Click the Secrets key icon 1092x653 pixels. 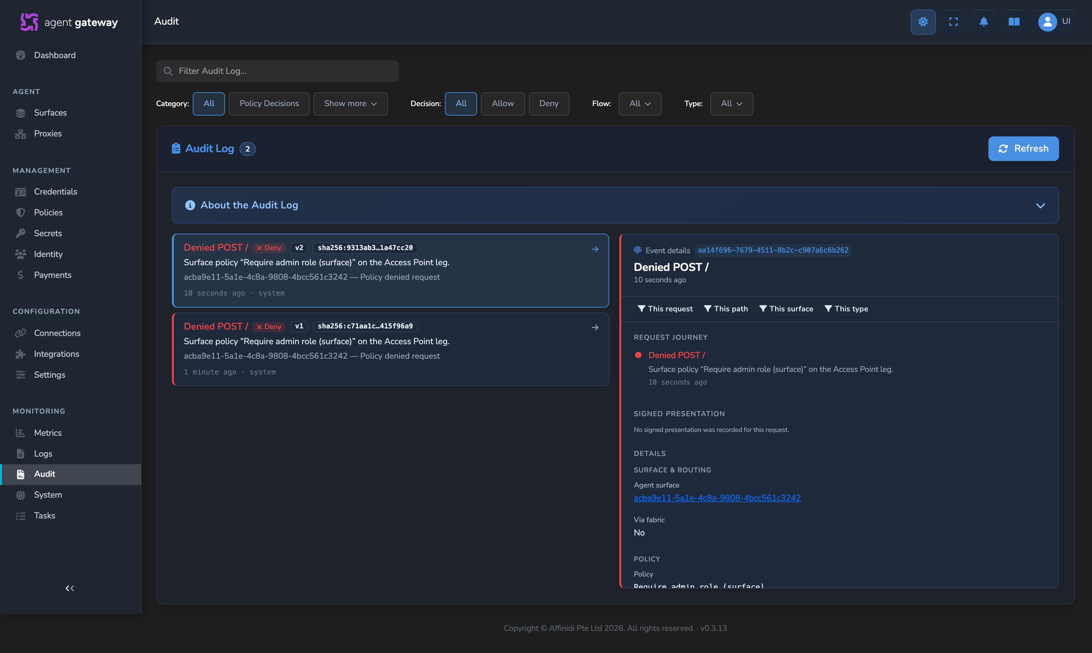pos(20,233)
